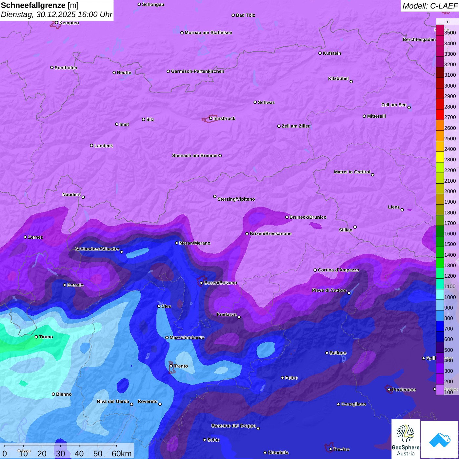Click the 'Murnau am Staffelsee' label
459x459 pixels.
click(x=209, y=32)
